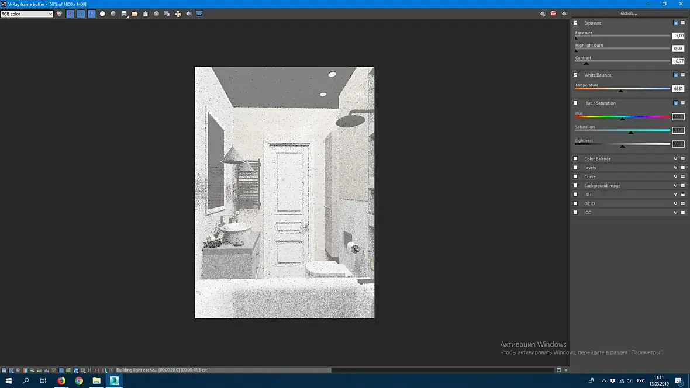Expand the LUT section
Viewport: 690px width, 388px height.
coord(676,195)
